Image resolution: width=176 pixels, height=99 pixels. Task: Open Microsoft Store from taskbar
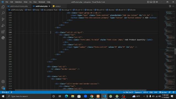point(79,96)
